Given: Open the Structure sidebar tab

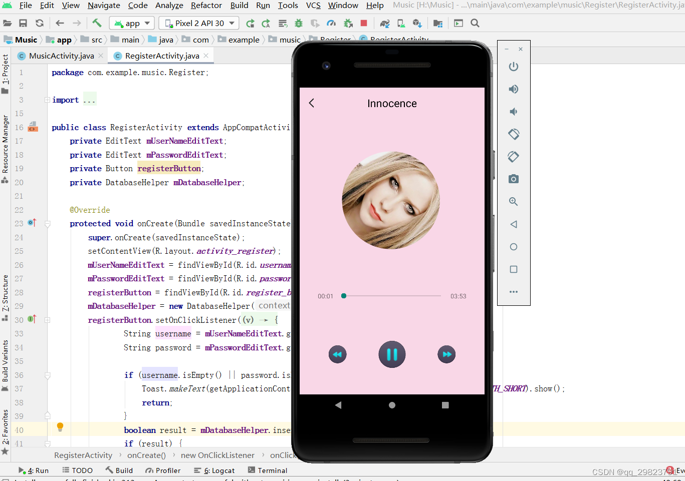Looking at the screenshot, I should coord(5,298).
